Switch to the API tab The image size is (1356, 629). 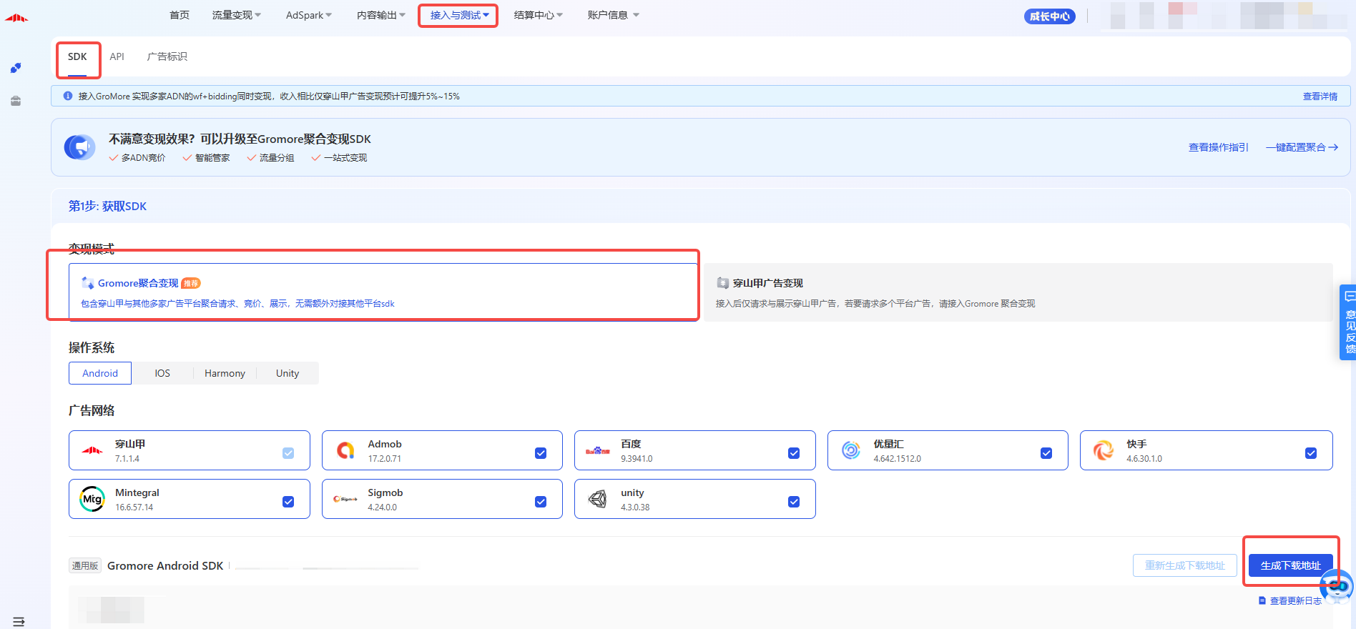click(117, 56)
